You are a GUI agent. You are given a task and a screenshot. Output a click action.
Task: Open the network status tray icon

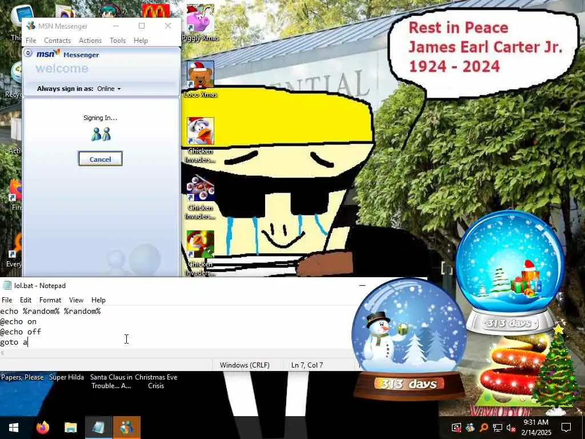coord(498,428)
